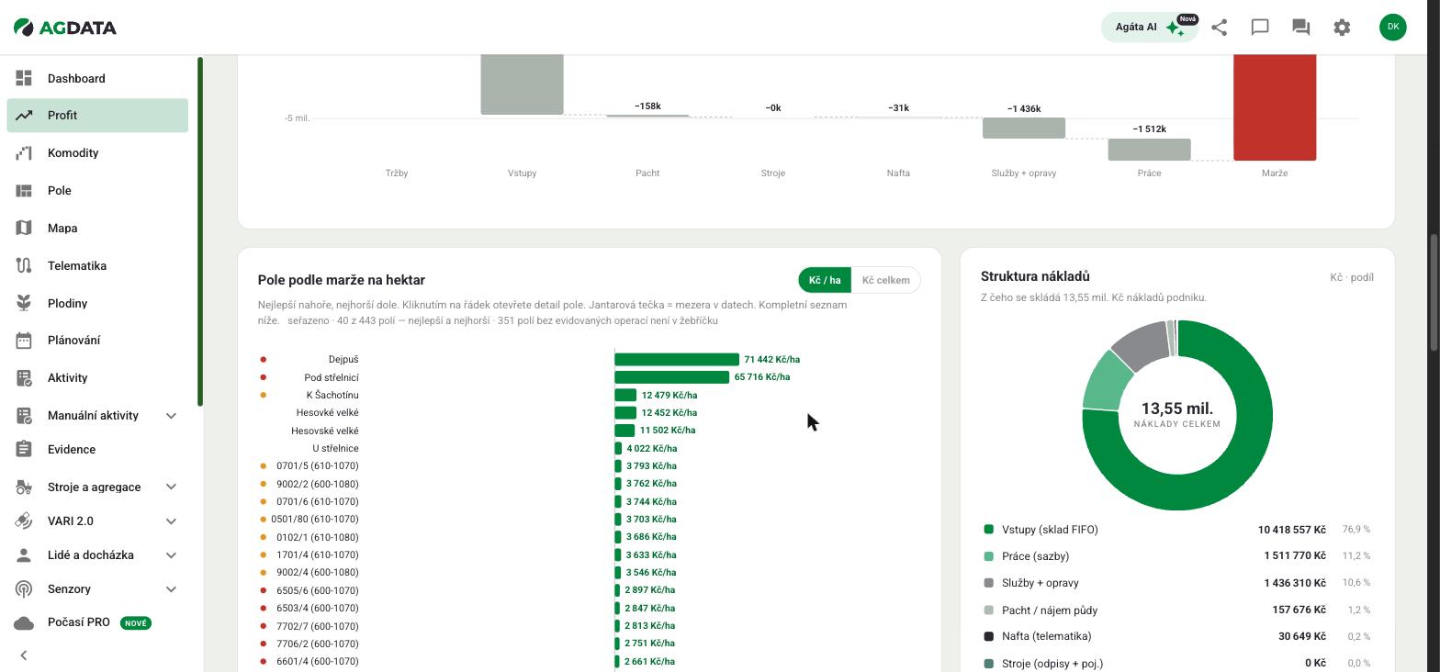Screen dimensions: 1440x672
Task: Click the 6601/4 (600-1070) field row
Action: tap(589, 661)
